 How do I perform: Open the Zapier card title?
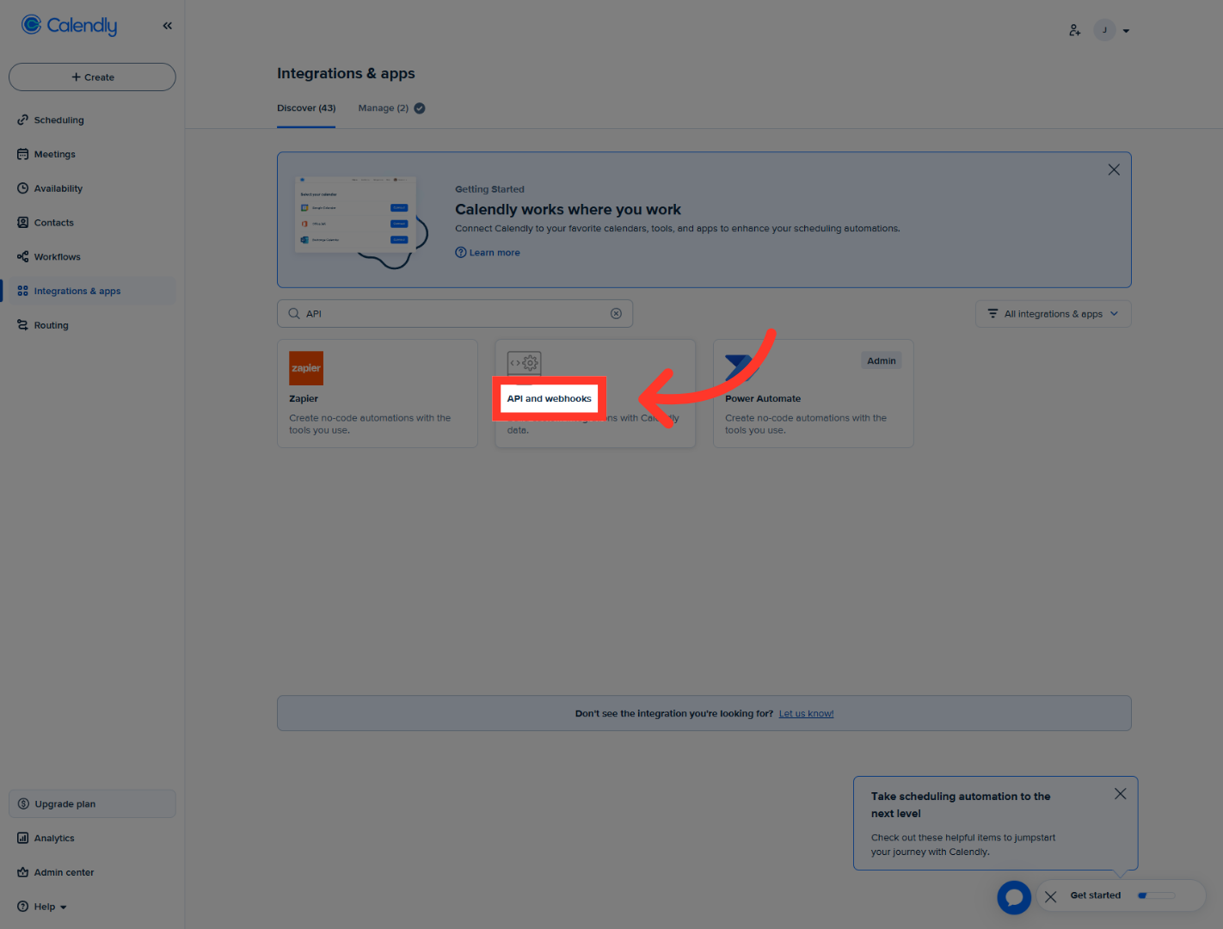[304, 399]
